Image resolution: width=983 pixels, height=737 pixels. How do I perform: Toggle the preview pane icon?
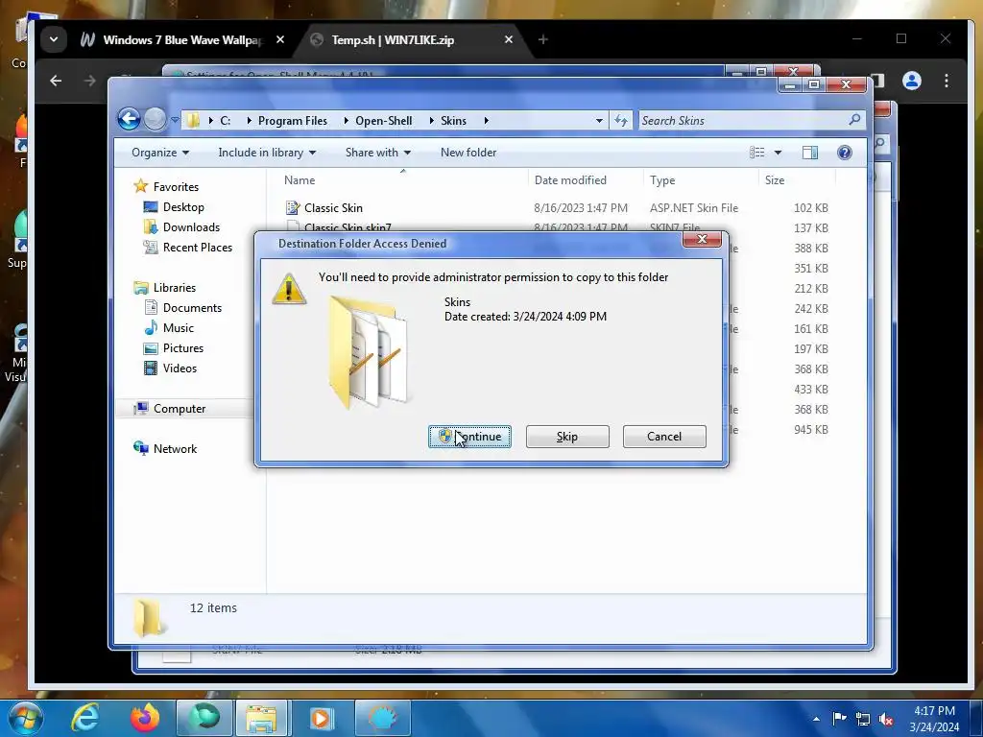(x=810, y=153)
